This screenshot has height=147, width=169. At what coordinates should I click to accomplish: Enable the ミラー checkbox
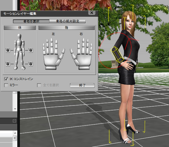(6, 85)
